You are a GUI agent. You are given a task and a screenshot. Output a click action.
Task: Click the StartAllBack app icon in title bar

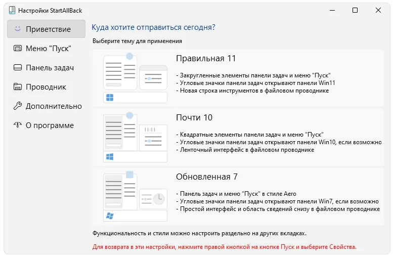(x=12, y=10)
